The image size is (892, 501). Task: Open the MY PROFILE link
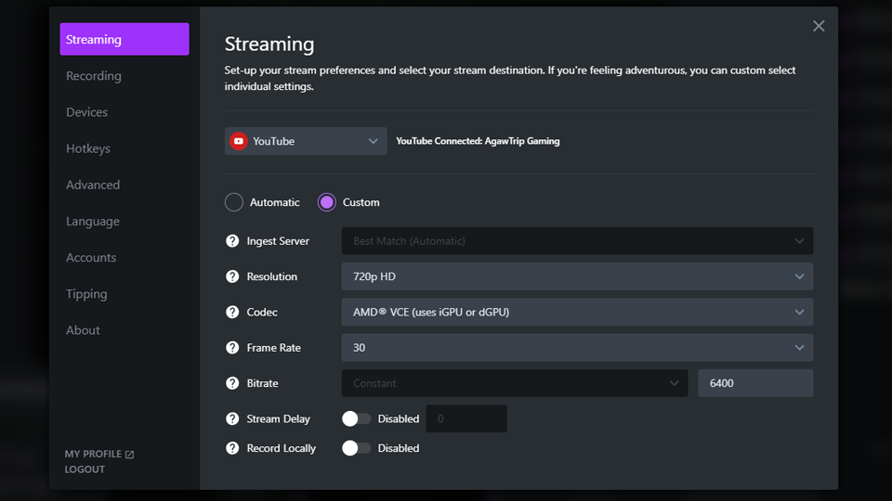point(93,454)
